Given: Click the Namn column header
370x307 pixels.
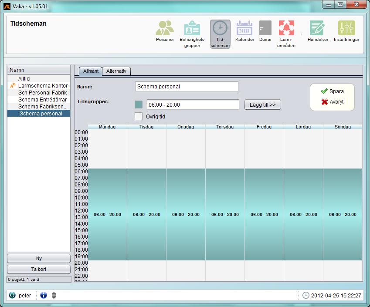Looking at the screenshot, I should (x=39, y=70).
